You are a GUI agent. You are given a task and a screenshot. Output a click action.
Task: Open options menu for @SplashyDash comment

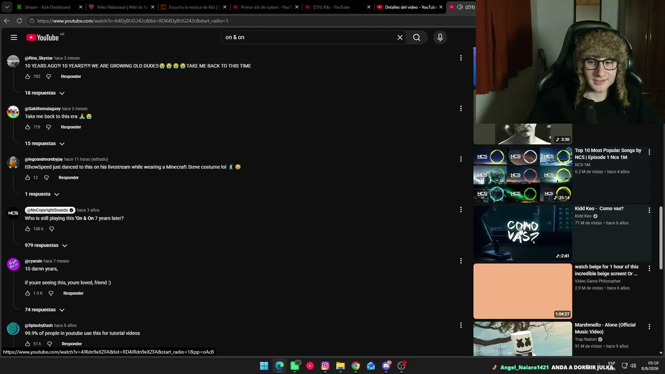[461, 325]
